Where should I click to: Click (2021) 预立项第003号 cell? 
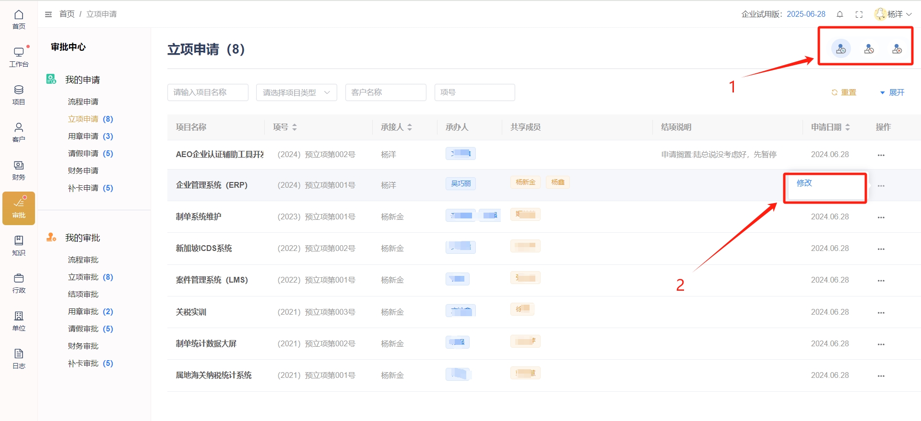tap(317, 312)
